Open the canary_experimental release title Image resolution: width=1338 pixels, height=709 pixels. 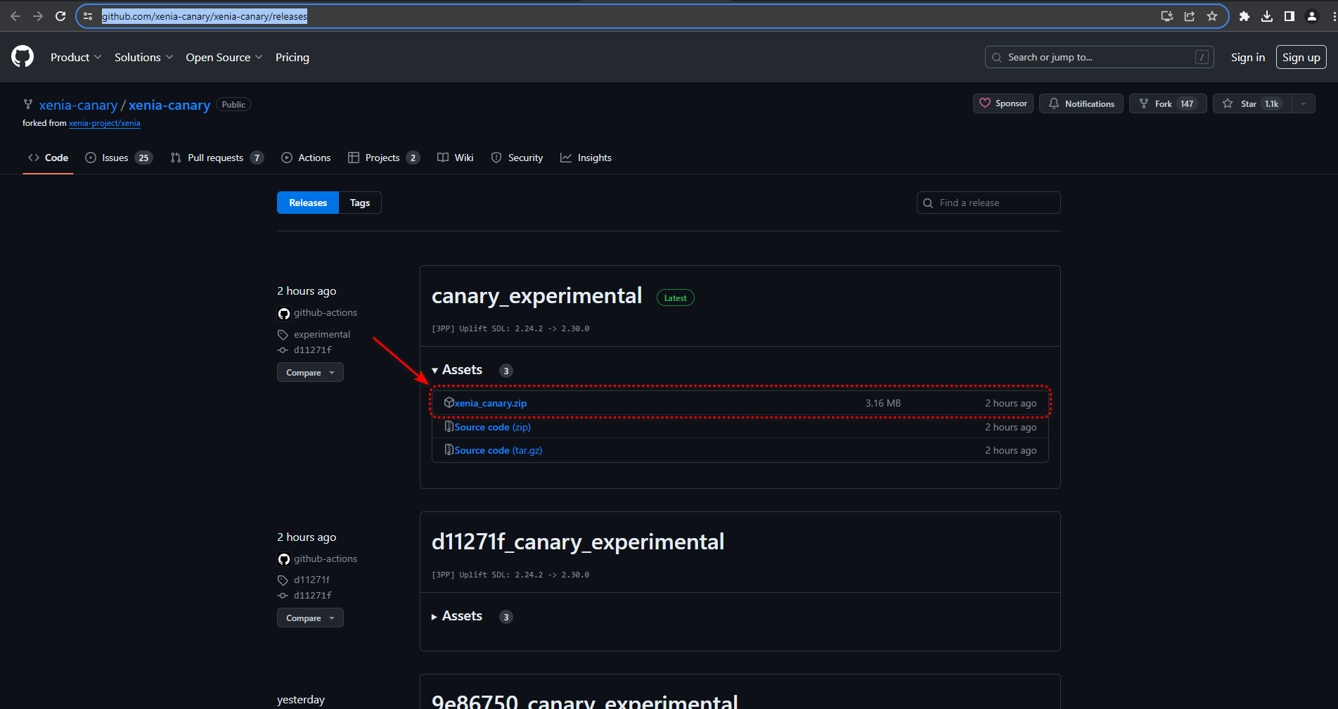(x=537, y=295)
